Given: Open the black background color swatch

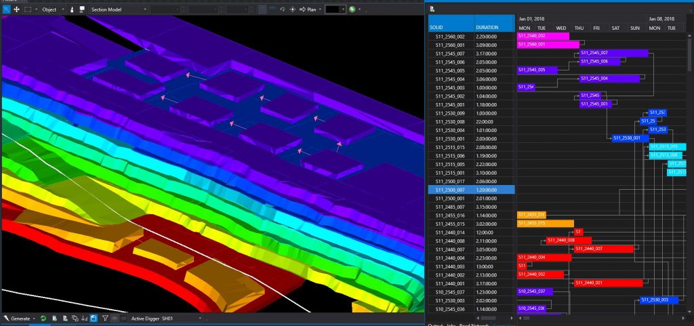Looking at the screenshot, I should coord(334,9).
